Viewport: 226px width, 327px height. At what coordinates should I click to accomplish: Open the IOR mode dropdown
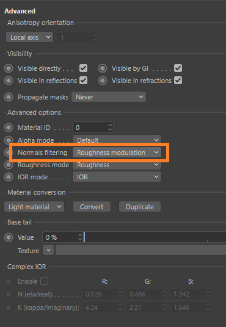[117, 177]
